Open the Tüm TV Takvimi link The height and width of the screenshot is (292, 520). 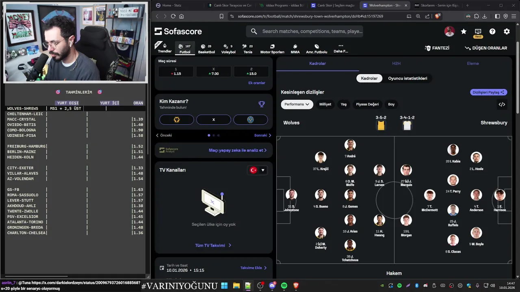[213, 245]
